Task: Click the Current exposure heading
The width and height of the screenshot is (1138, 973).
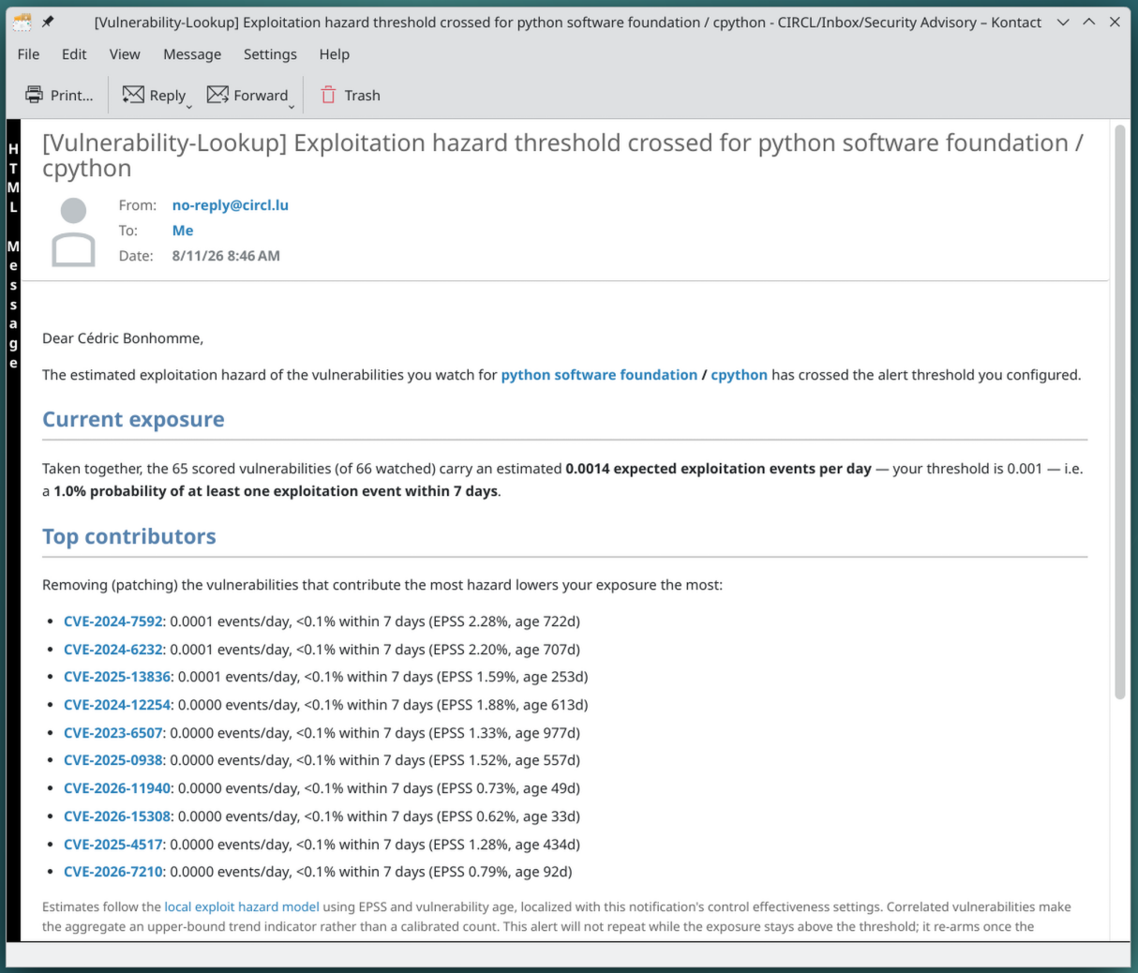Action: coord(133,419)
